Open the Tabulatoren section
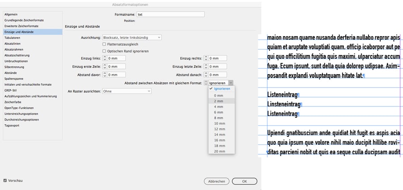 pos(13,38)
